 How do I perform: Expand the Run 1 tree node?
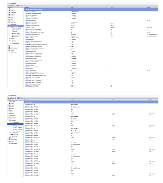click(x=10, y=38)
